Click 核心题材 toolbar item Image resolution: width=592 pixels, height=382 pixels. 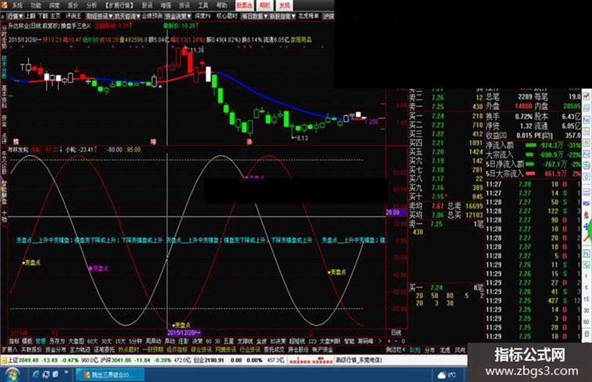click(227, 16)
